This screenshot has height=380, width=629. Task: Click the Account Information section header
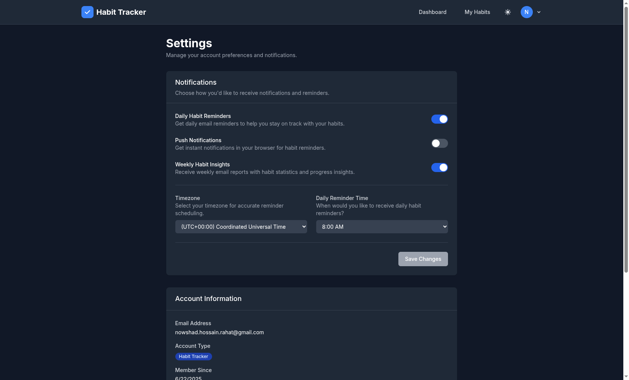[x=208, y=299]
